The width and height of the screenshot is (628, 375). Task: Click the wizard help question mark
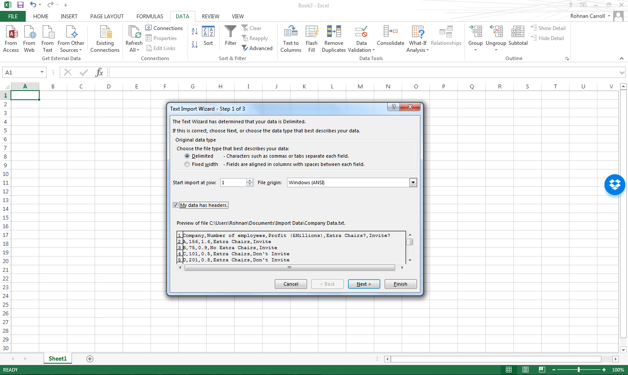pyautogui.click(x=393, y=107)
